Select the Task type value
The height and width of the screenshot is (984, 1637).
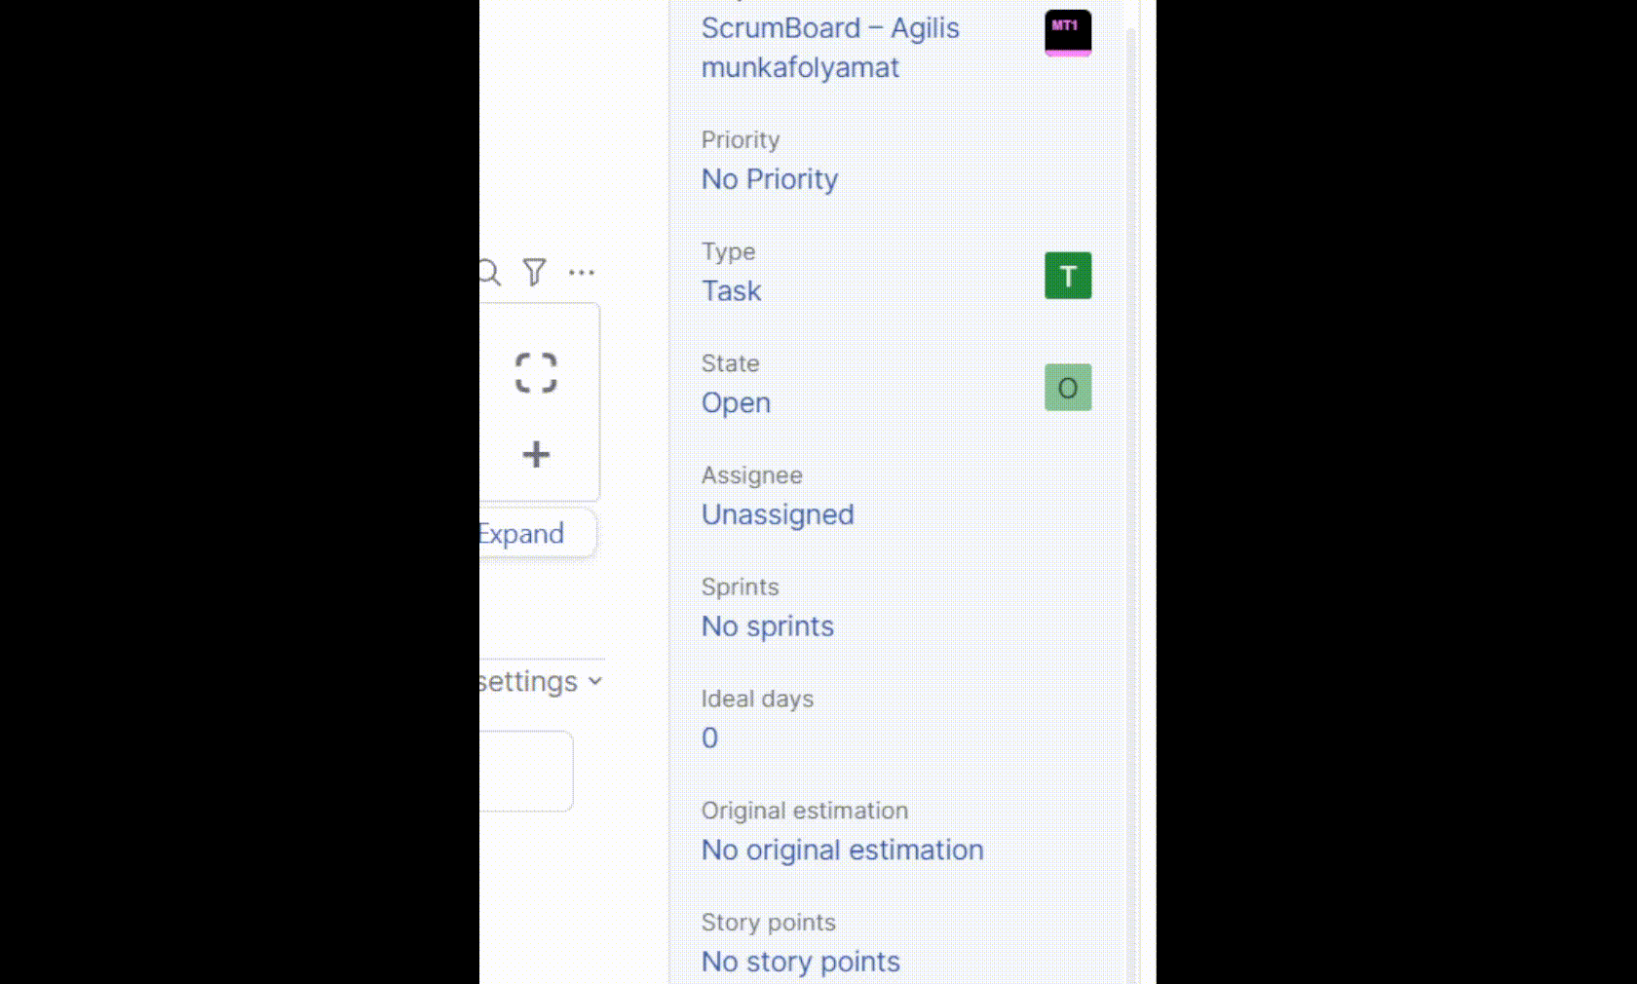732,291
